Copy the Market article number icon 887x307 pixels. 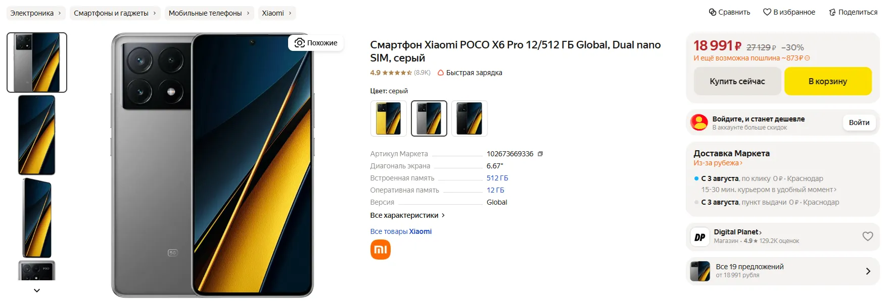[540, 154]
